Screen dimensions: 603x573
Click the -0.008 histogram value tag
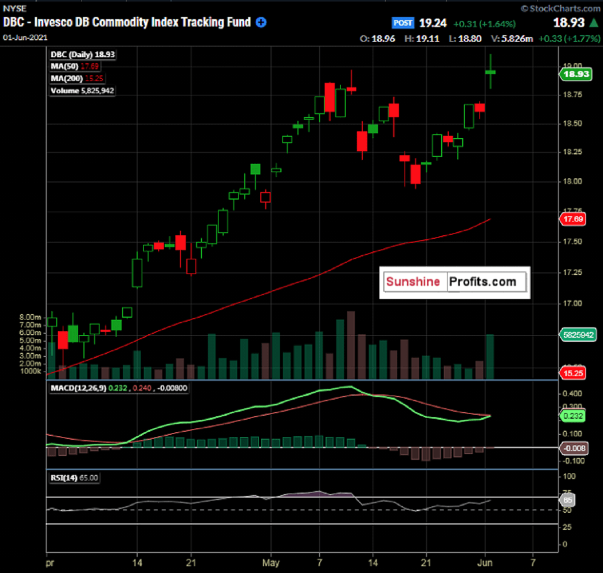pyautogui.click(x=573, y=448)
